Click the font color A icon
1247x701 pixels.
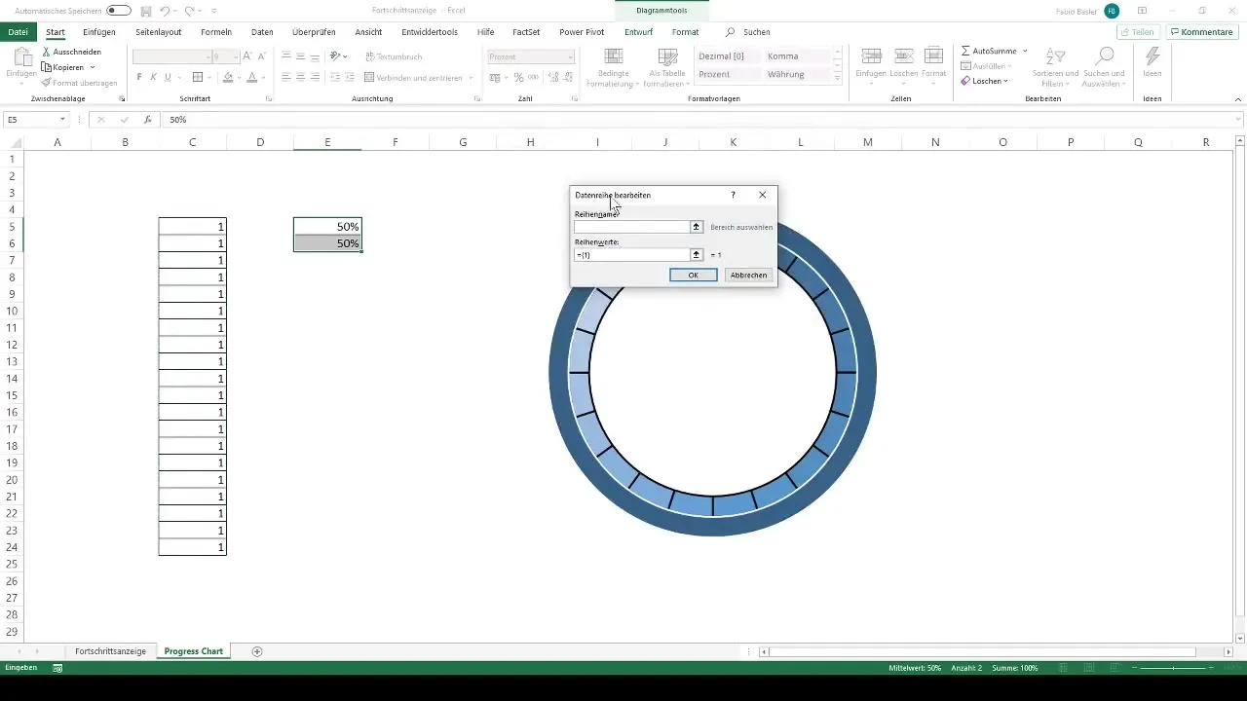click(251, 77)
